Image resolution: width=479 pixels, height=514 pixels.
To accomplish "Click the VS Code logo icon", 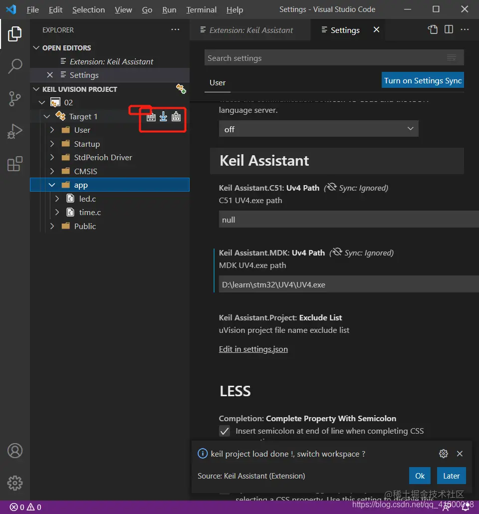I will [x=11, y=9].
